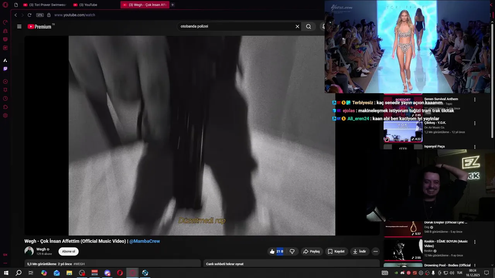Toggle the VPN badge in address bar

click(40, 15)
